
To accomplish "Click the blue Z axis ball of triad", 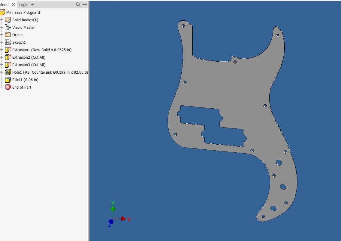I will (111, 222).
